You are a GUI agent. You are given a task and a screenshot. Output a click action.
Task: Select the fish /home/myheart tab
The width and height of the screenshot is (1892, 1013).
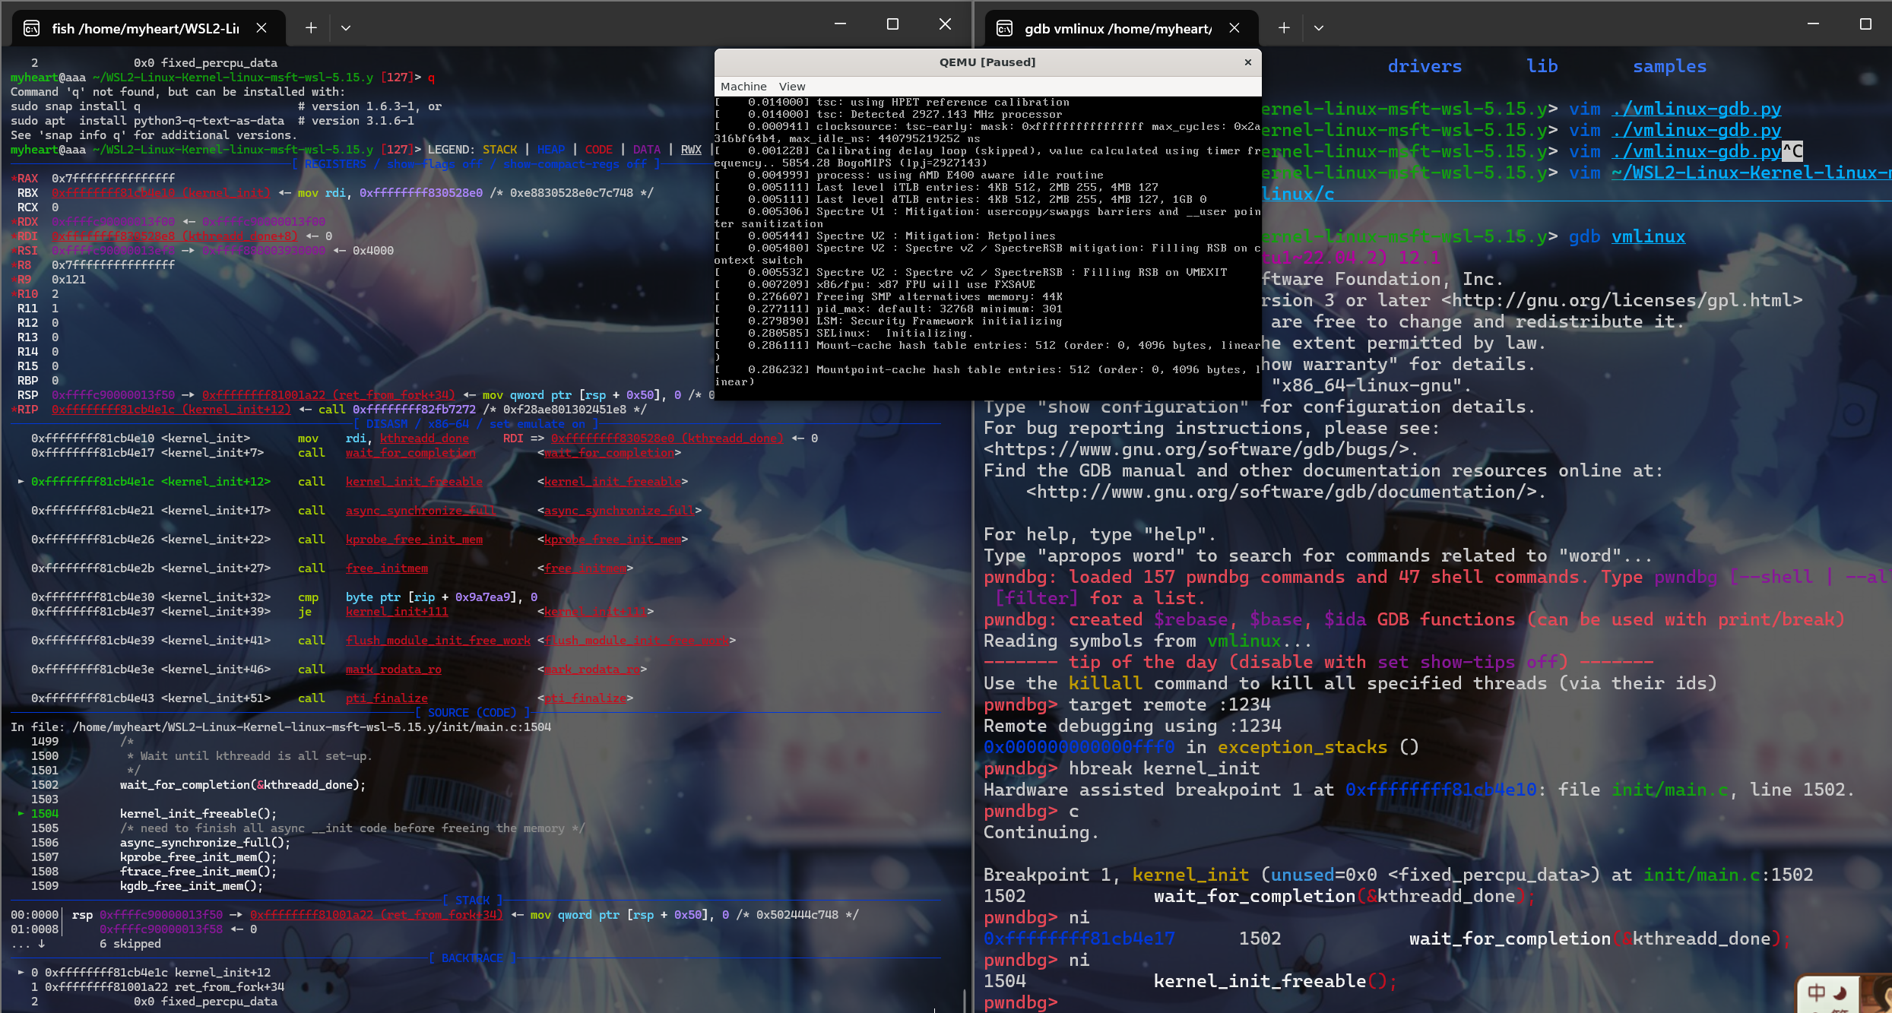point(144,28)
